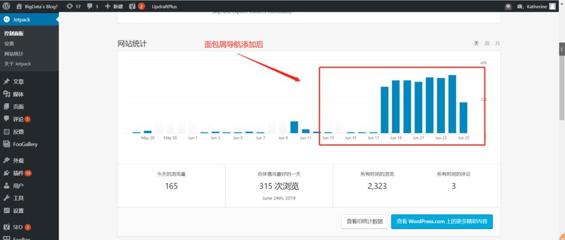
Task: Click the orange 2 badge beside SEO
Action: coord(28,227)
